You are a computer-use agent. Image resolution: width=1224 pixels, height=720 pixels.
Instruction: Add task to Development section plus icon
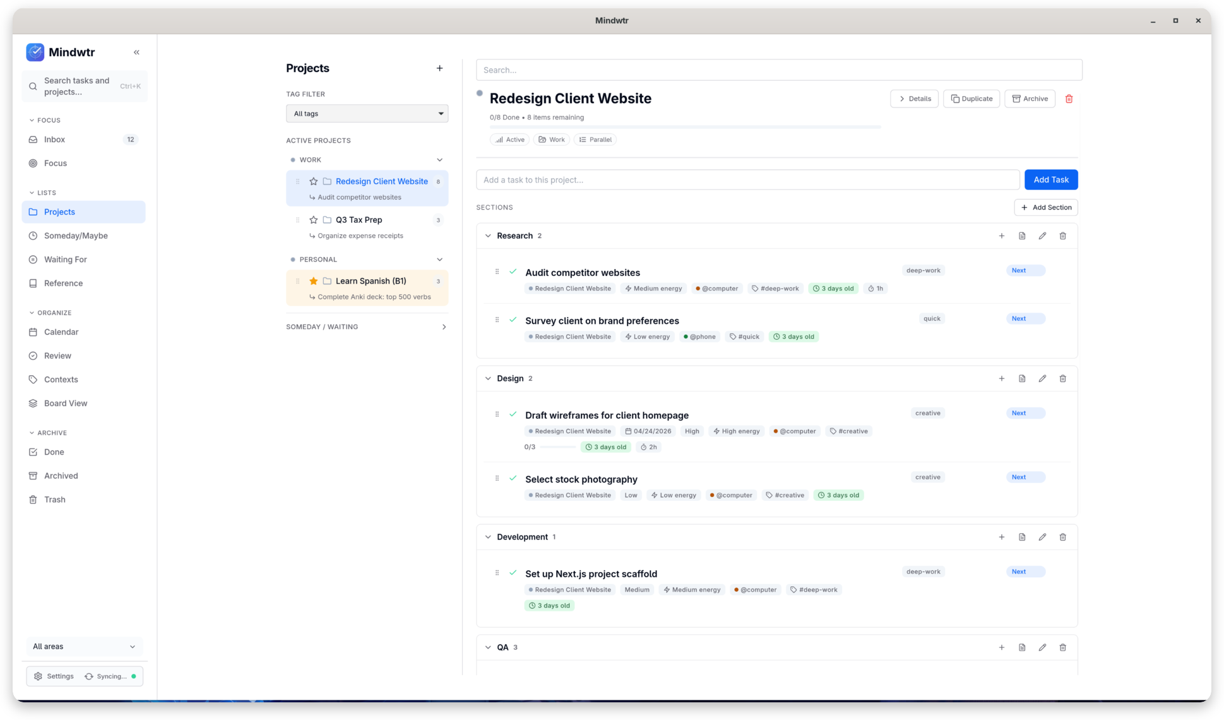[x=1001, y=537]
